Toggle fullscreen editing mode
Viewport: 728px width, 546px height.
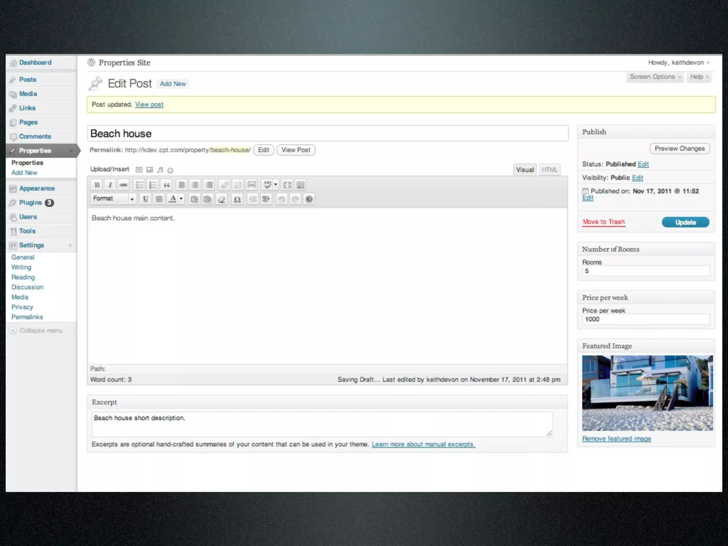tap(287, 185)
